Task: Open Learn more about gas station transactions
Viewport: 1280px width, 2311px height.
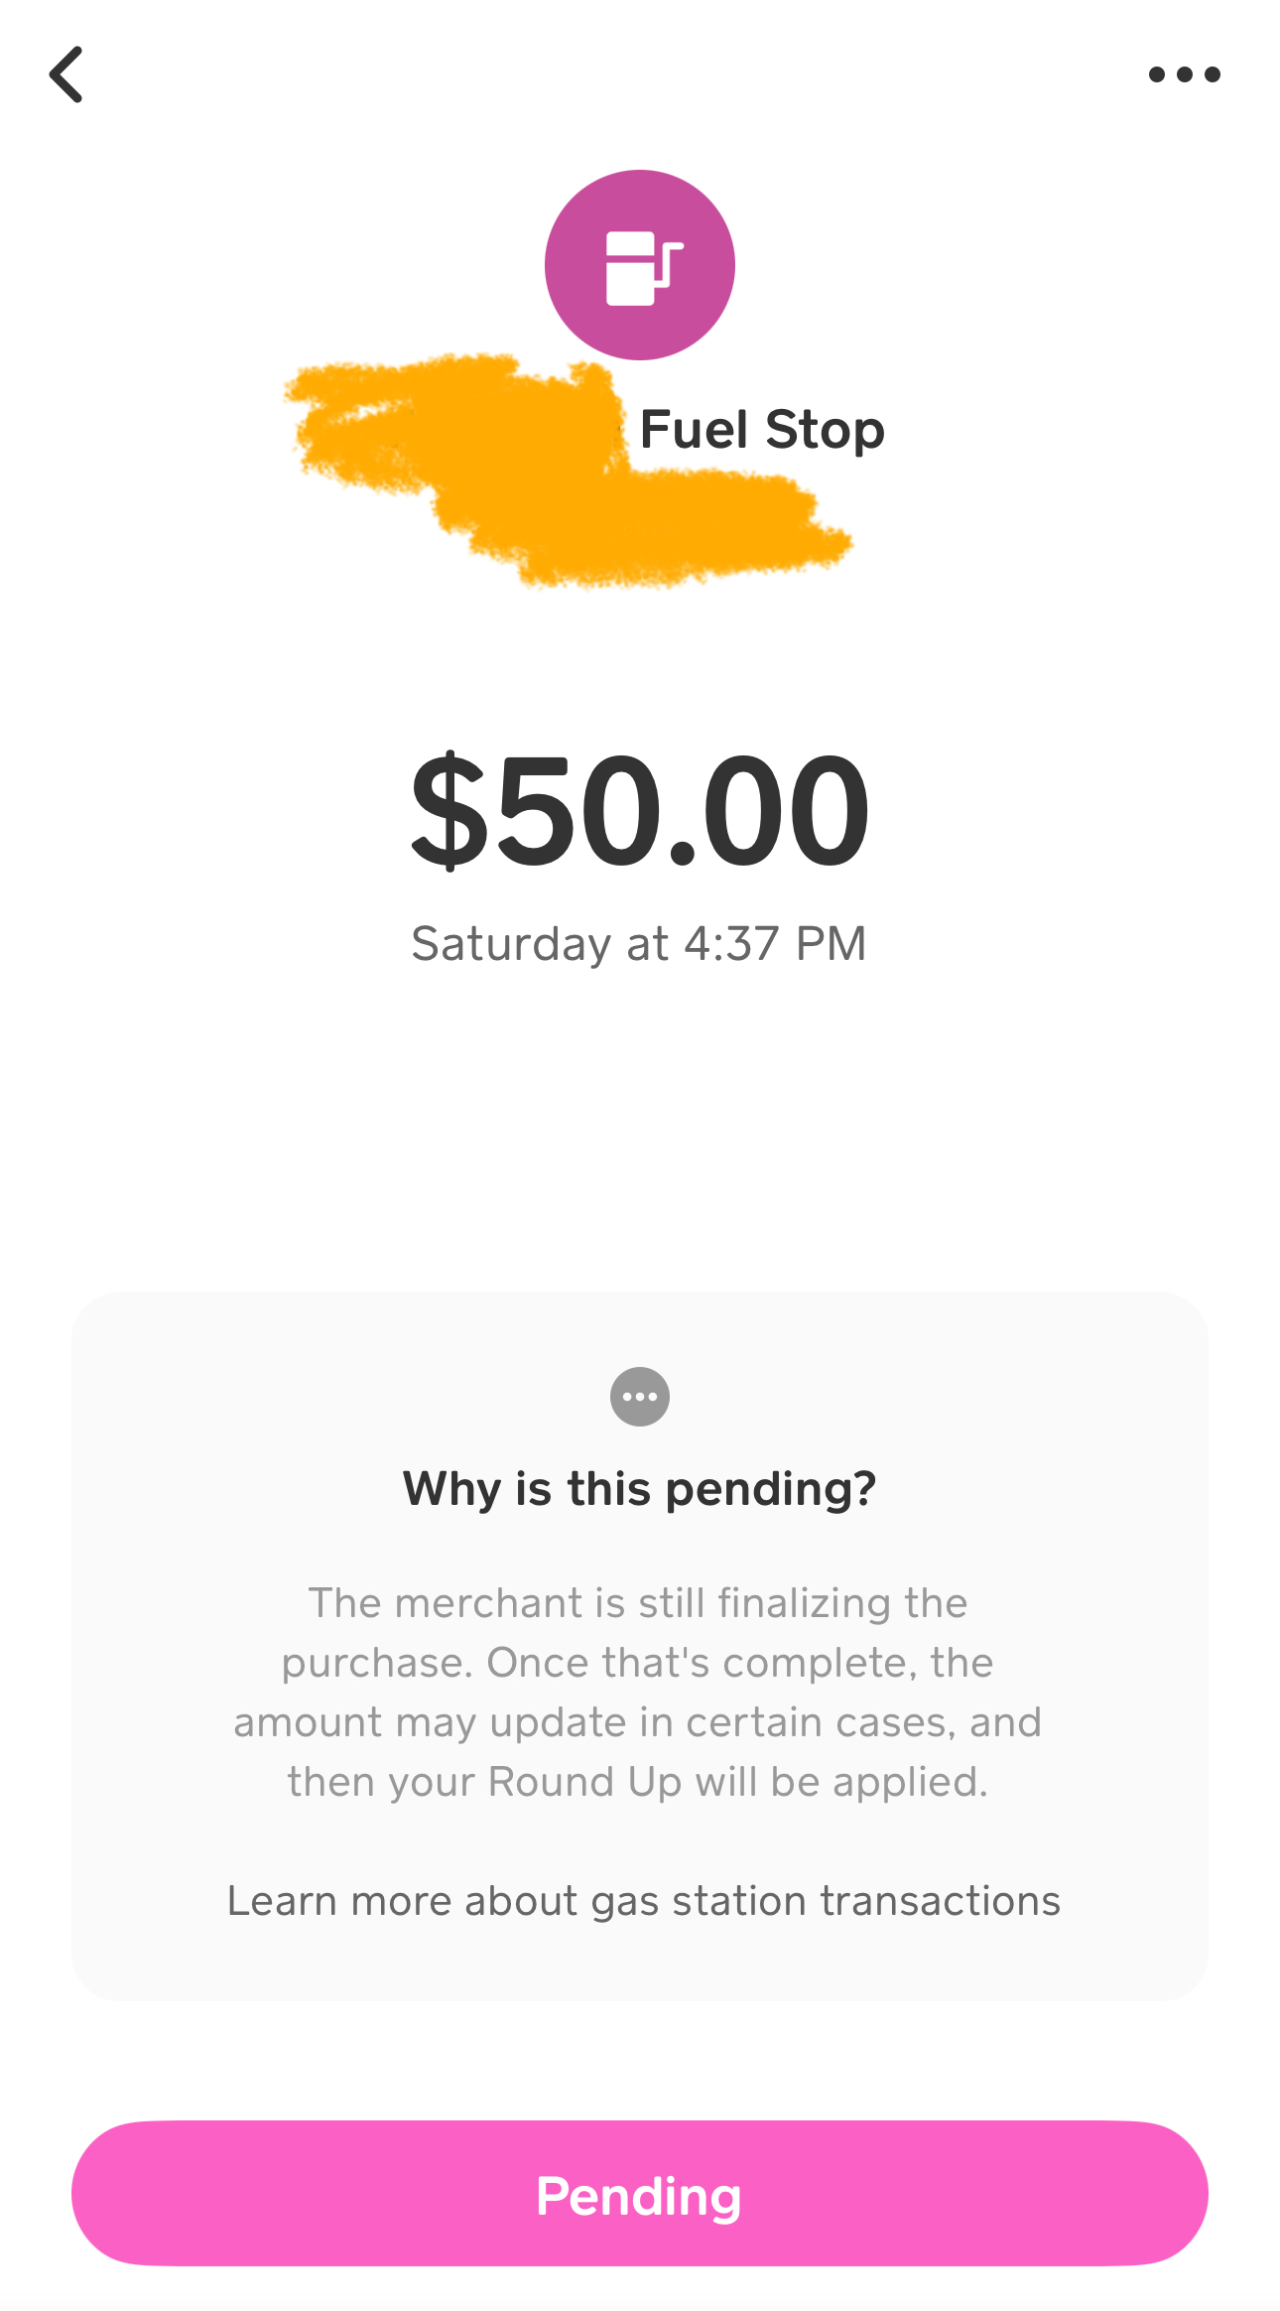Action: (643, 1901)
